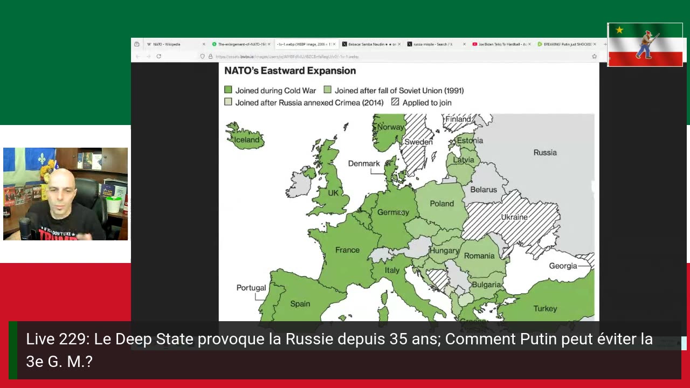Open the Firefox tab overview icon
This screenshot has width=690, height=388.
136,44
